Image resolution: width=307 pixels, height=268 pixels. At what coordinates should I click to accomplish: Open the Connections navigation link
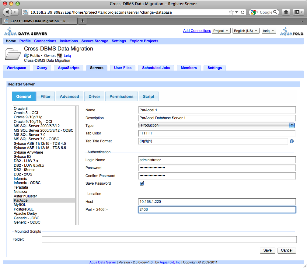point(45,41)
